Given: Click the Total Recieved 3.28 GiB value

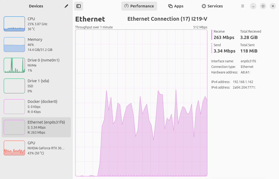Looking at the screenshot, I should coord(249,37).
